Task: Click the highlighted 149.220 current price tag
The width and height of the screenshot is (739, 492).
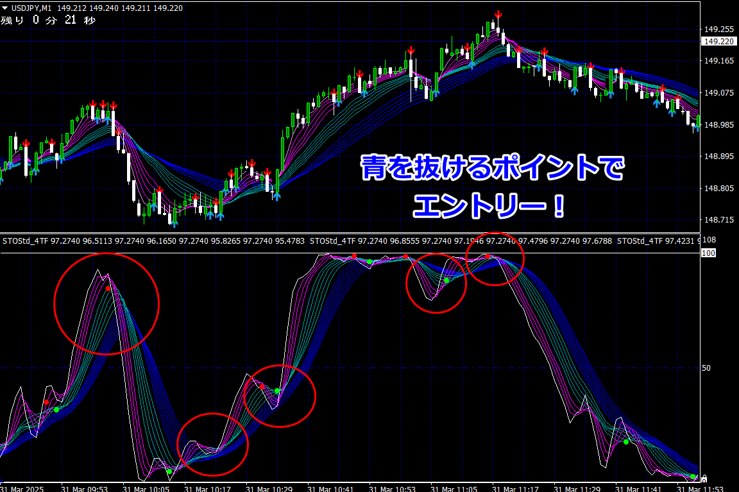Action: click(x=718, y=42)
